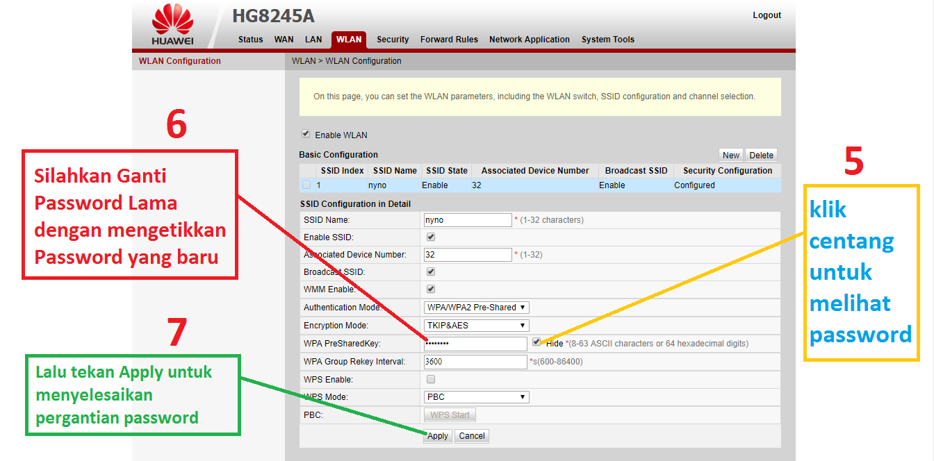This screenshot has width=934, height=461.
Task: Uncheck the Hide password checkbox
Action: pos(536,342)
